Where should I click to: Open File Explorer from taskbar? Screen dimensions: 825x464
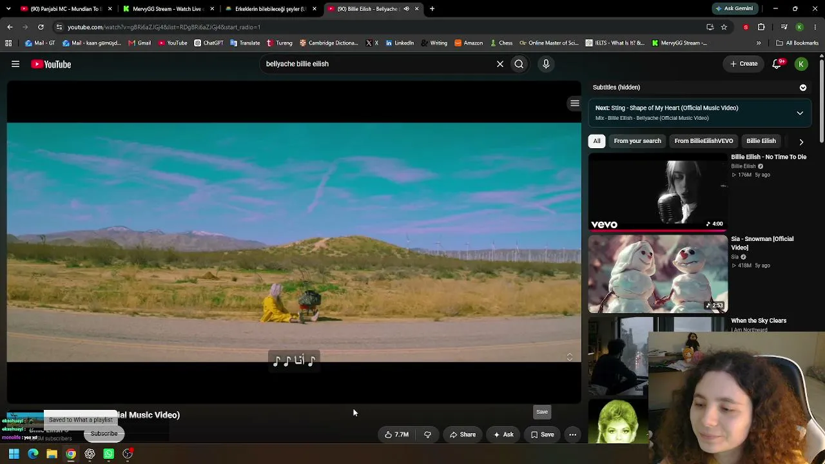(52, 454)
